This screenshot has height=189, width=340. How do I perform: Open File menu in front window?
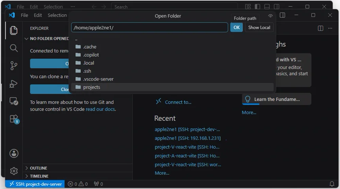pos(24,15)
